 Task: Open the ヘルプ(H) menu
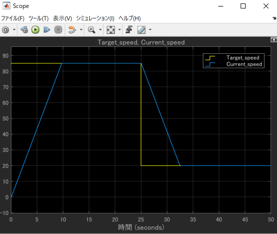click(x=130, y=18)
